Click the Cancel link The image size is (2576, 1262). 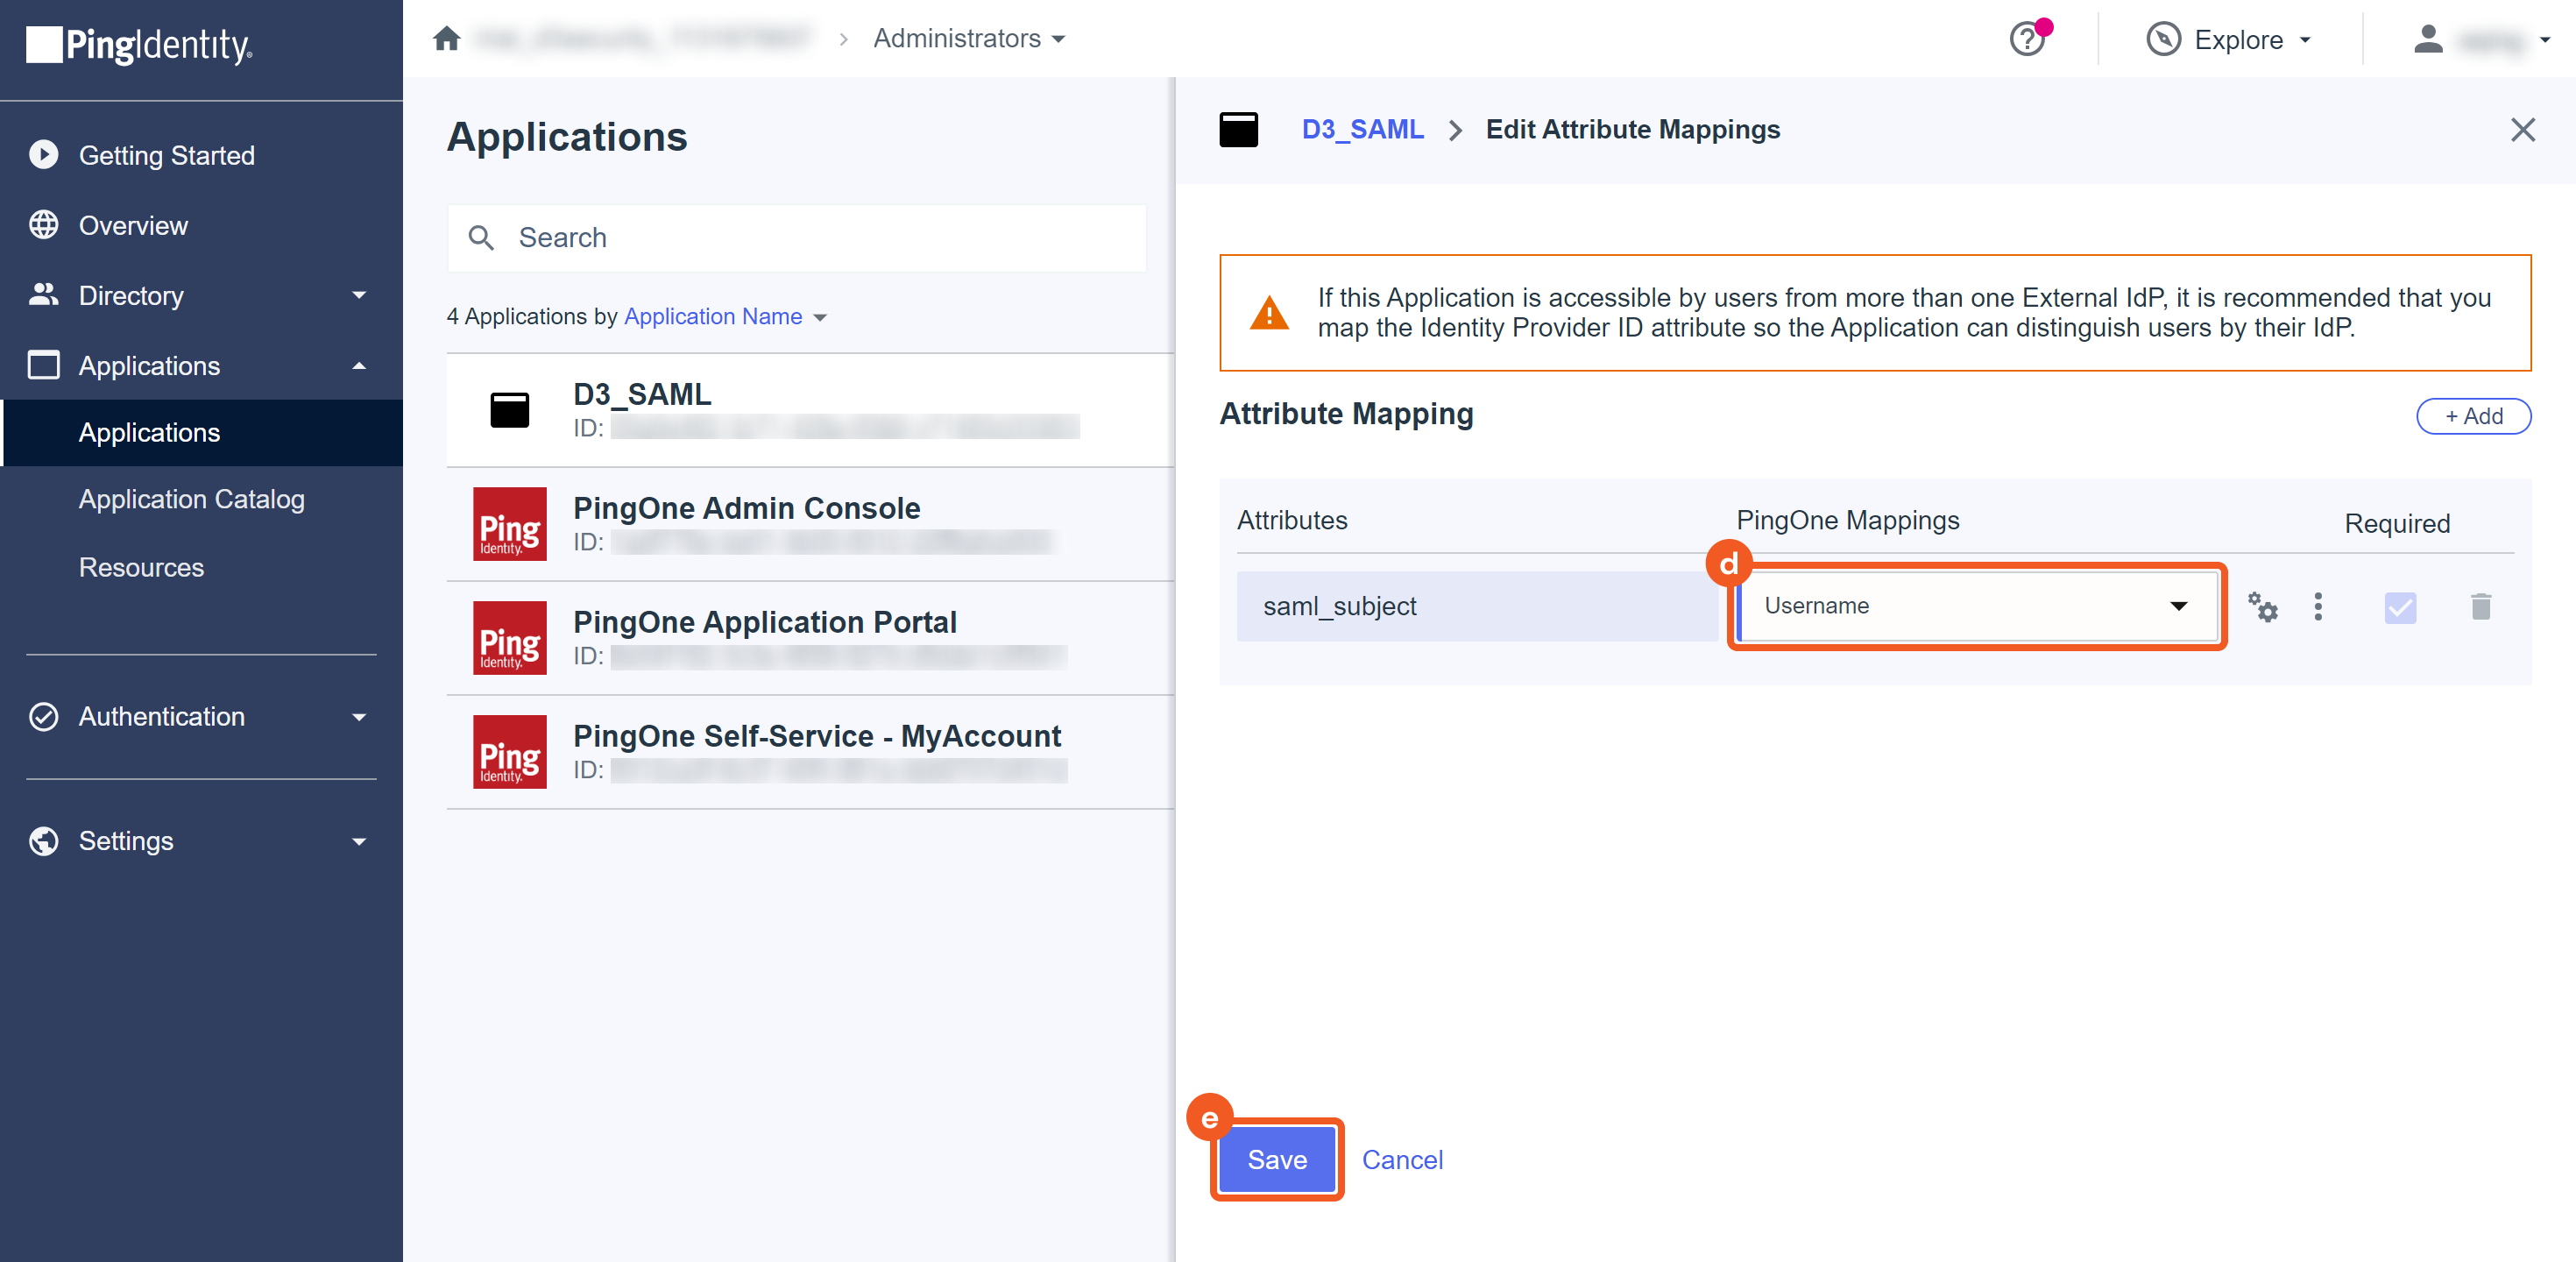point(1402,1159)
